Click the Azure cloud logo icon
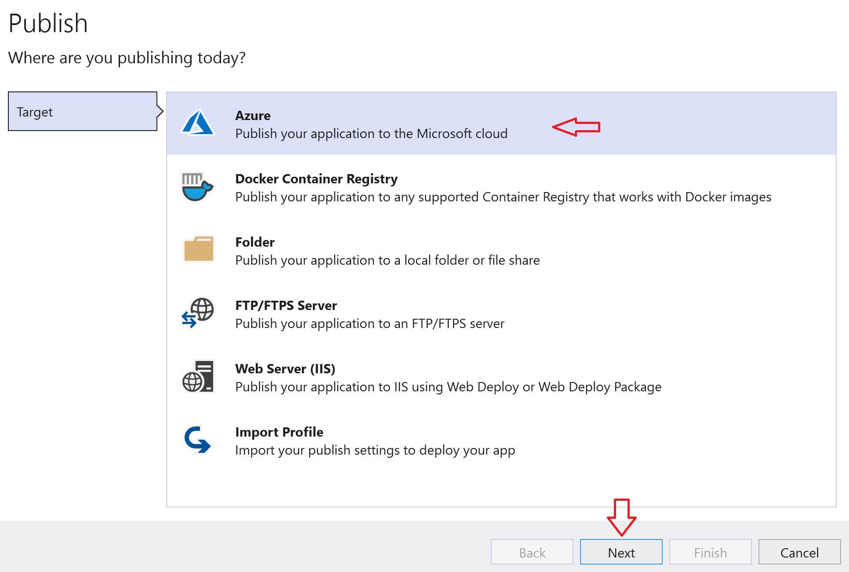 pyautogui.click(x=198, y=123)
